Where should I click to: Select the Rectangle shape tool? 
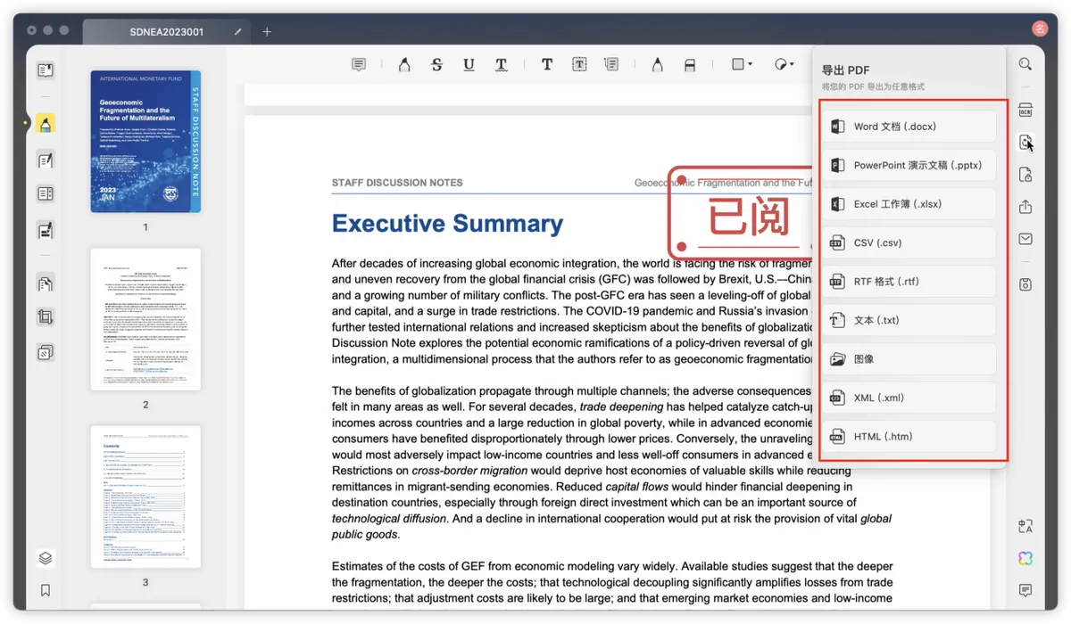coord(738,64)
